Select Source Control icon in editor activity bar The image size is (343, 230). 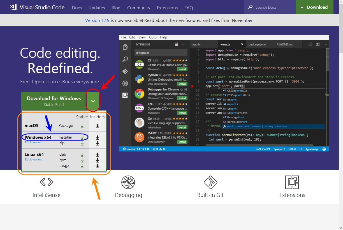pos(125,71)
